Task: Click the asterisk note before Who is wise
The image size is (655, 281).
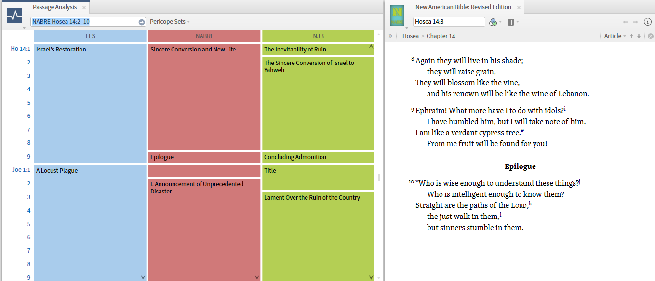Action: (417, 182)
